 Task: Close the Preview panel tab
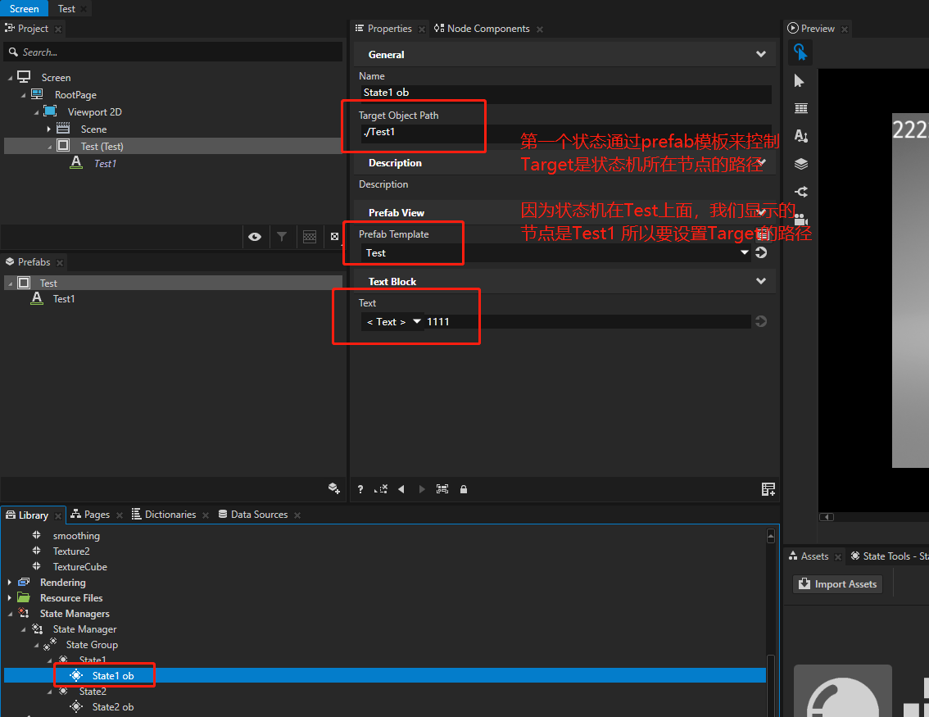point(845,29)
